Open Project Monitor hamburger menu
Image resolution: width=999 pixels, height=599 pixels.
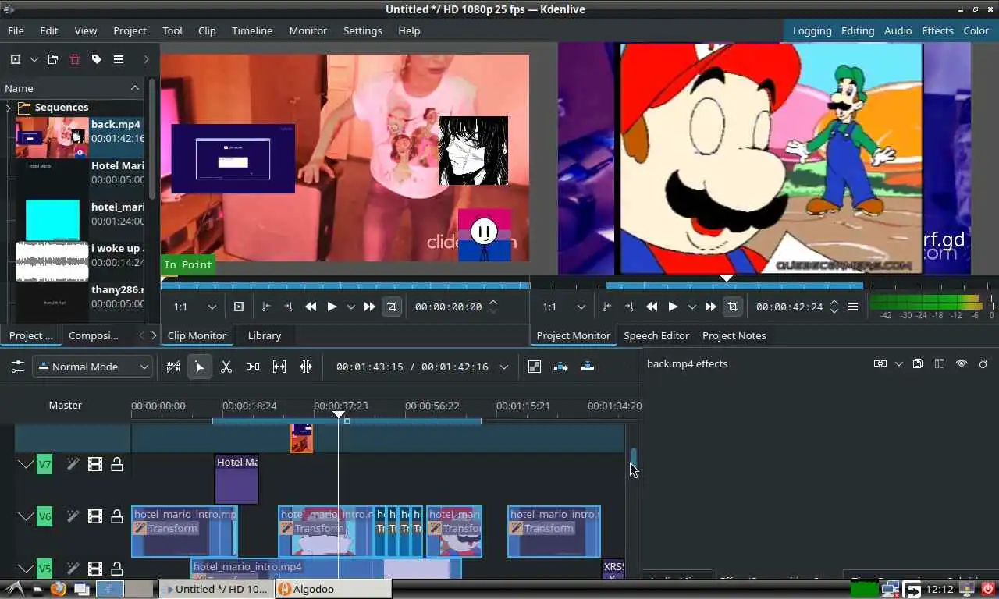click(x=853, y=307)
